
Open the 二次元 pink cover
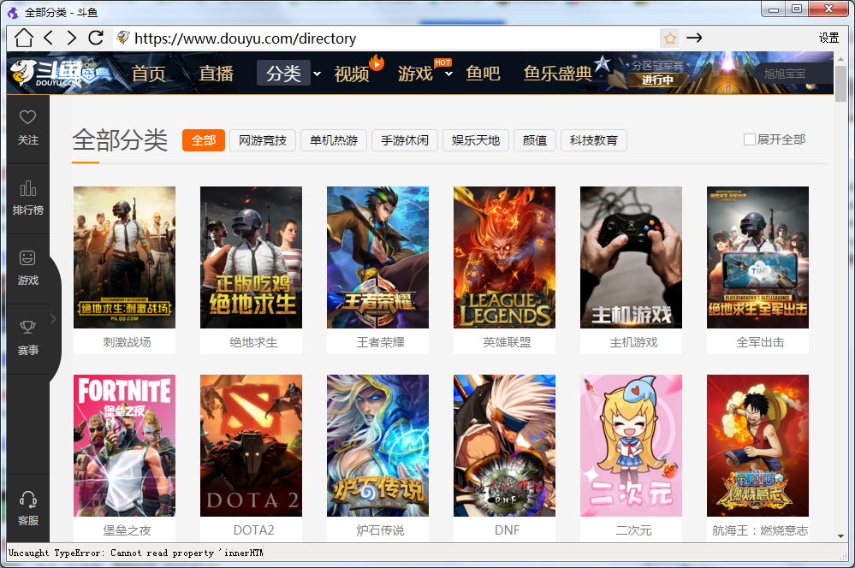(x=631, y=446)
